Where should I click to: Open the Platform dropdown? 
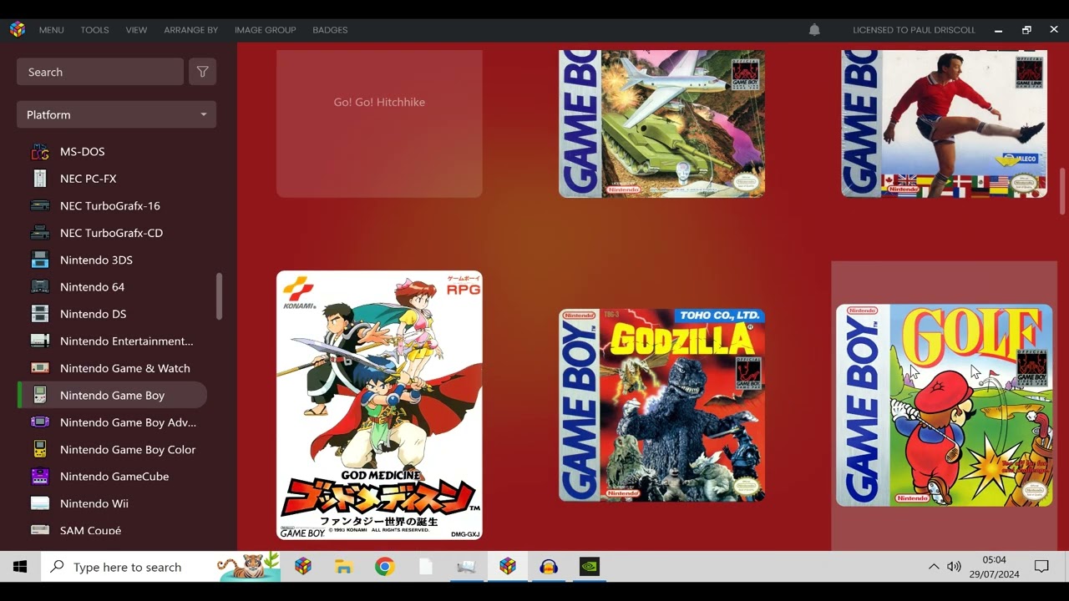[116, 114]
